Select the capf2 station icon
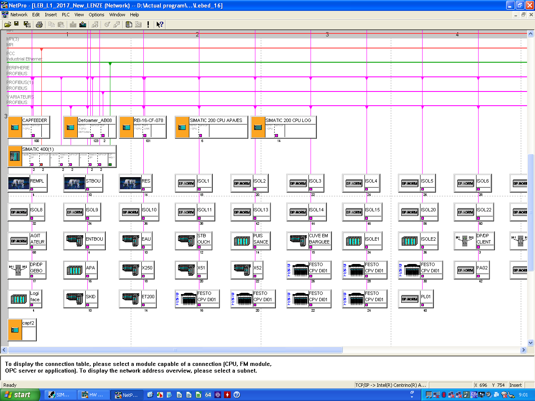Viewport: 535px width, 401px height. tap(15, 330)
